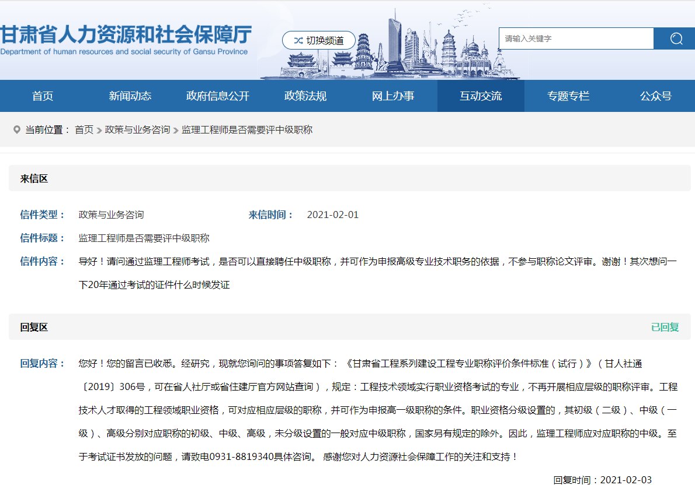Click the 请输入关键字 search input field

[575, 38]
